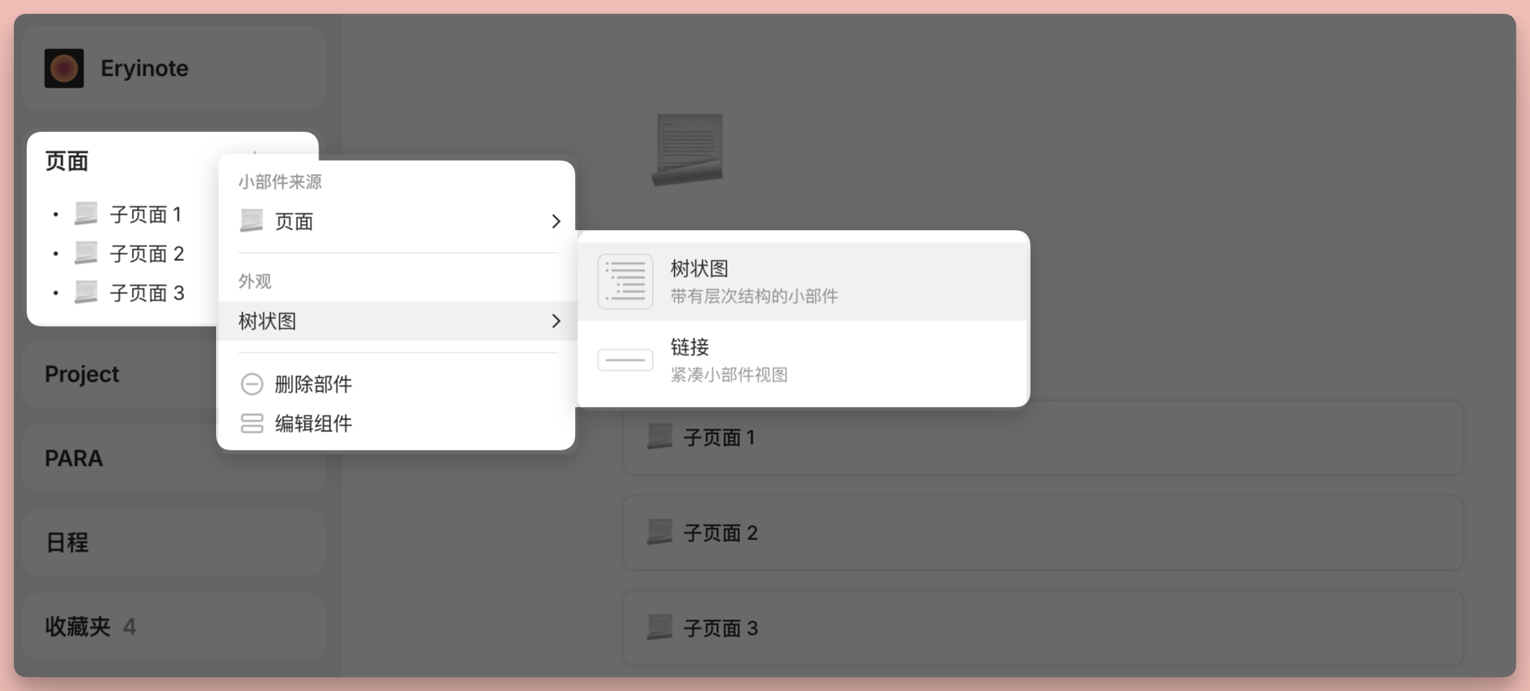Click page icon in widget source row
The width and height of the screenshot is (1530, 691).
pyautogui.click(x=251, y=220)
